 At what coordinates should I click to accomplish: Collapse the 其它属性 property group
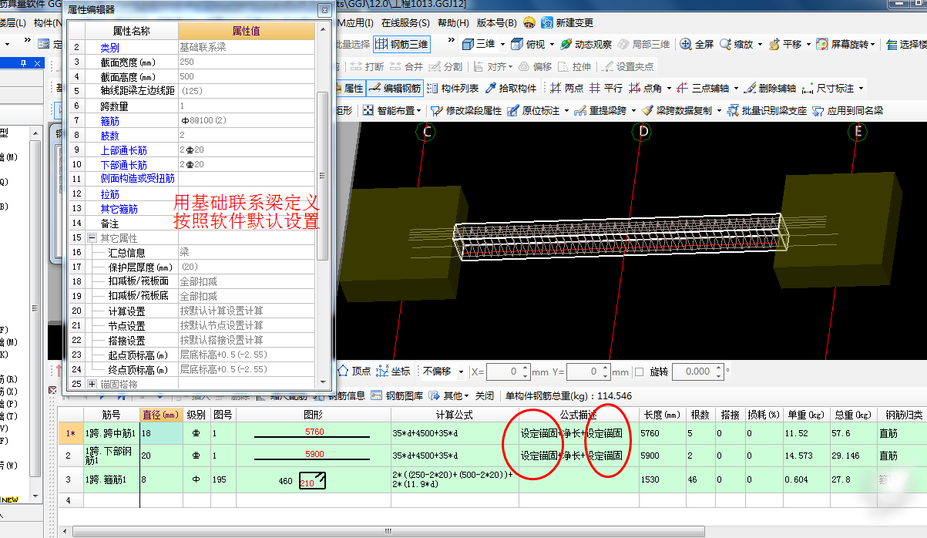pyautogui.click(x=92, y=238)
